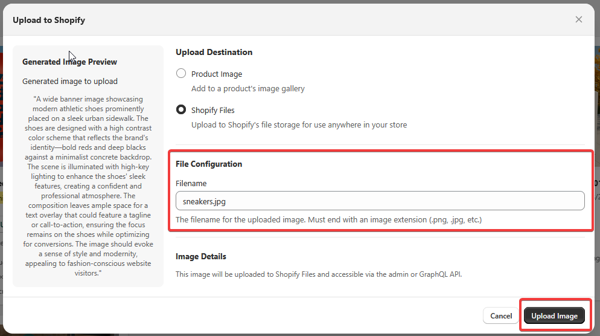Select the Product Image radio button

click(x=181, y=74)
